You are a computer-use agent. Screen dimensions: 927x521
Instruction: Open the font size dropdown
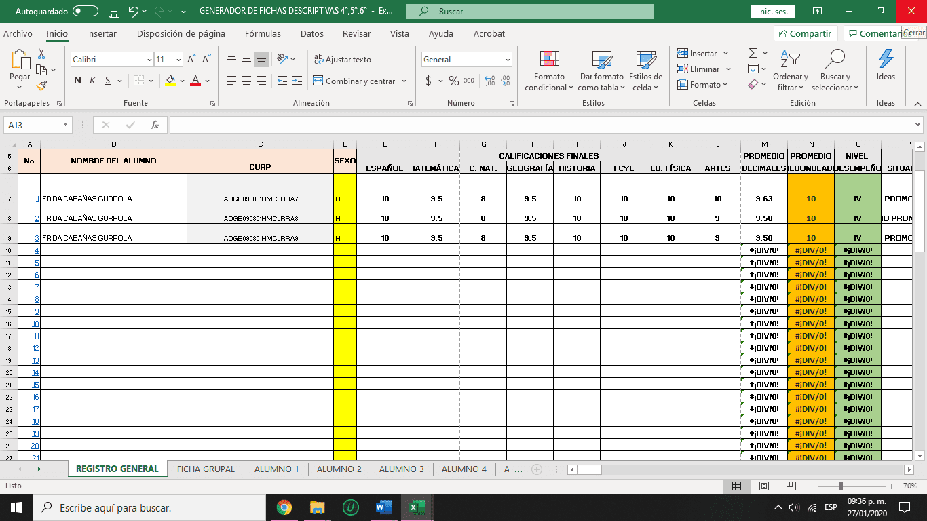tap(178, 60)
